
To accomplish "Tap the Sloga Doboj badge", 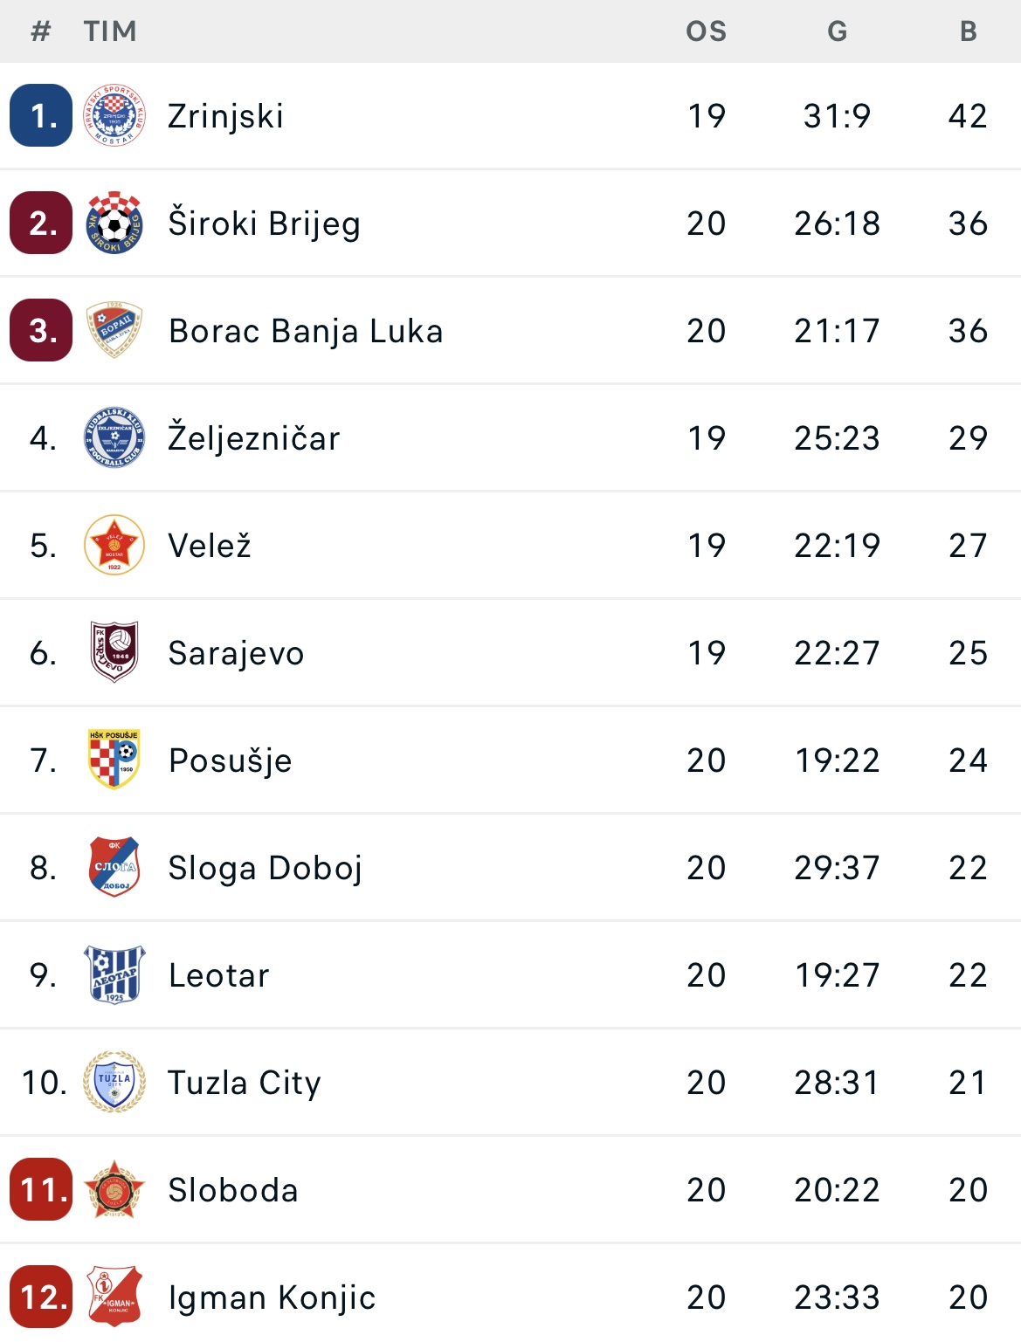I will [114, 867].
